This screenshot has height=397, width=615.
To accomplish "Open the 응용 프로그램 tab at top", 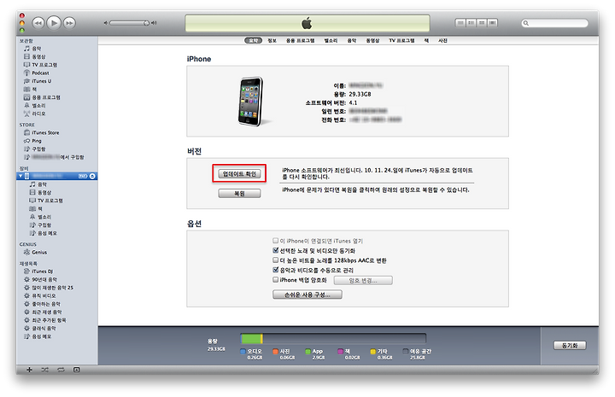I will pos(301,40).
